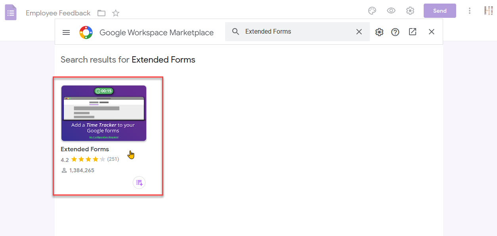497x236 pixels.
Task: Clear the search query with the X
Action: point(359,31)
